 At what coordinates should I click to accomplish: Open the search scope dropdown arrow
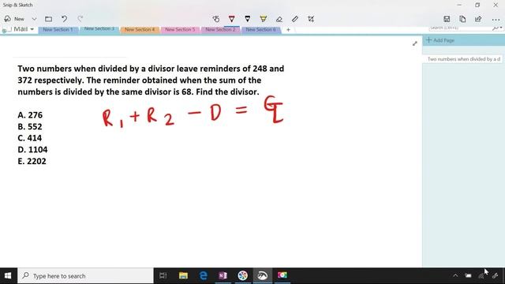pyautogui.click(x=501, y=28)
